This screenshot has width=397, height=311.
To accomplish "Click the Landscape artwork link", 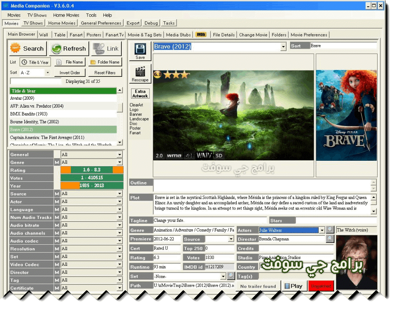I will click(139, 119).
